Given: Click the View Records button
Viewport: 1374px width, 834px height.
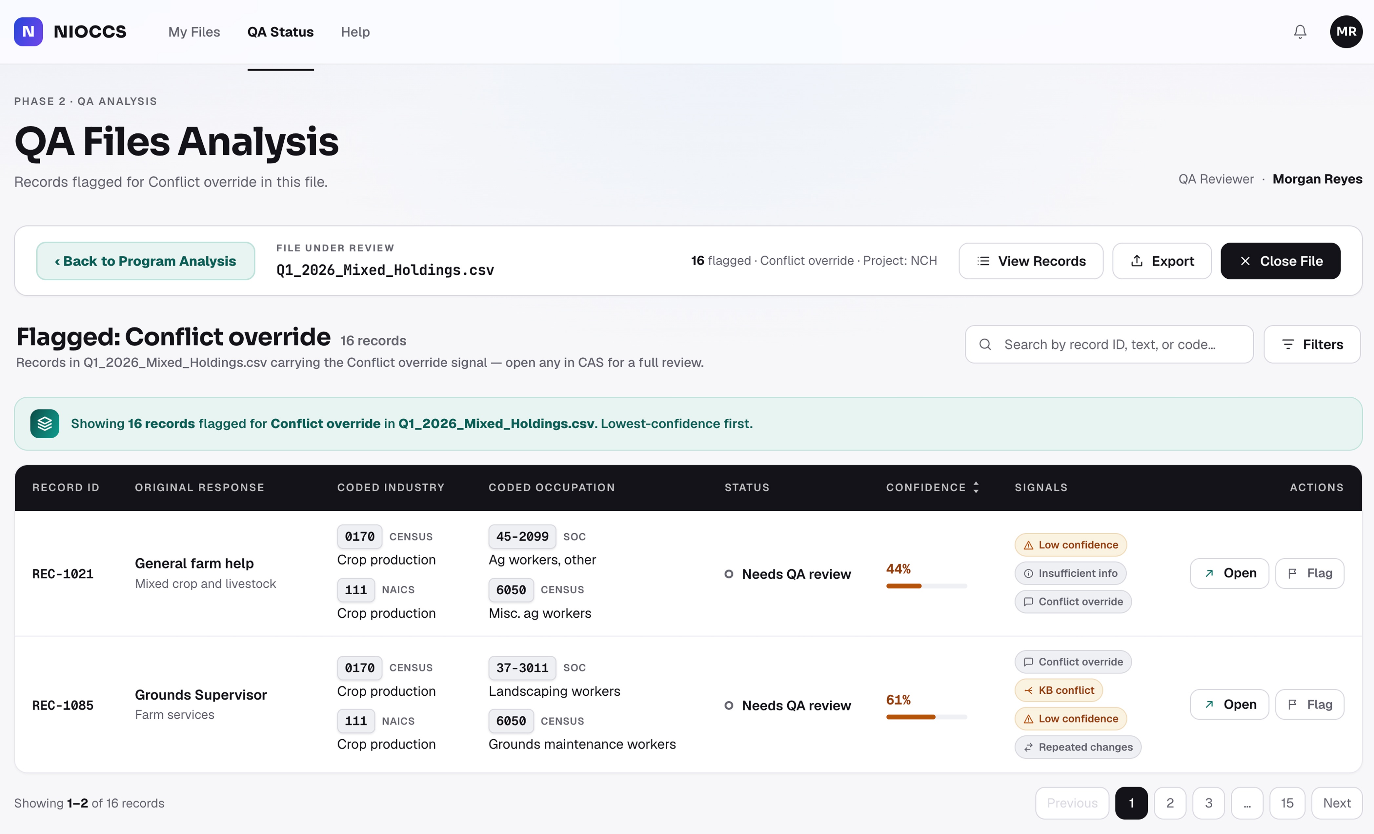Looking at the screenshot, I should pyautogui.click(x=1030, y=261).
